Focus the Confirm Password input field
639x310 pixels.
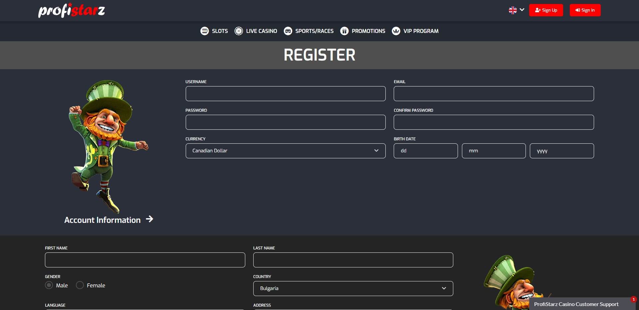tap(494, 122)
